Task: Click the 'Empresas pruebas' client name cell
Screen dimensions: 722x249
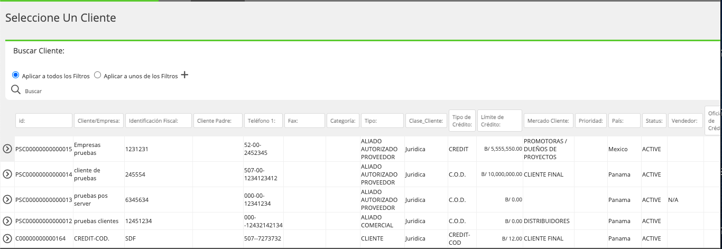Action: coord(87,149)
